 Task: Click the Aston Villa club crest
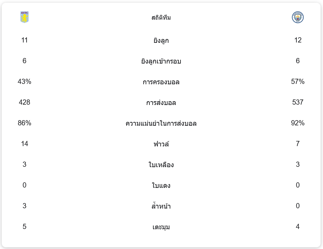(25, 17)
